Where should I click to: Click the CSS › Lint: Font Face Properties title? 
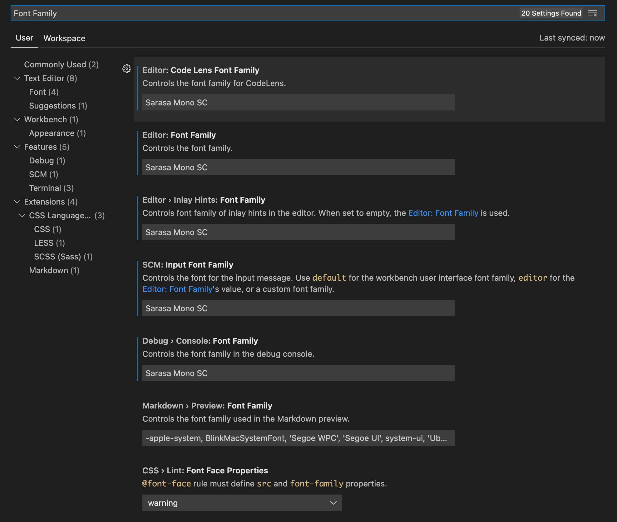pyautogui.click(x=205, y=471)
